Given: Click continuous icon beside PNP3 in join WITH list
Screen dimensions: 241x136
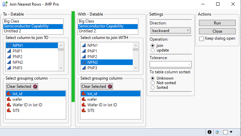Looking at the screenshot, I should (x=83, y=68).
